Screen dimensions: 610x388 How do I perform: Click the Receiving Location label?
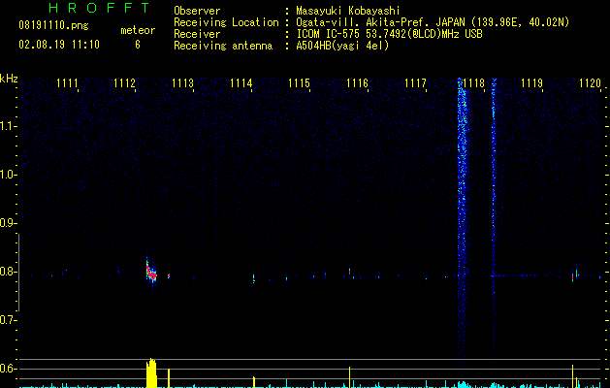coord(226,22)
